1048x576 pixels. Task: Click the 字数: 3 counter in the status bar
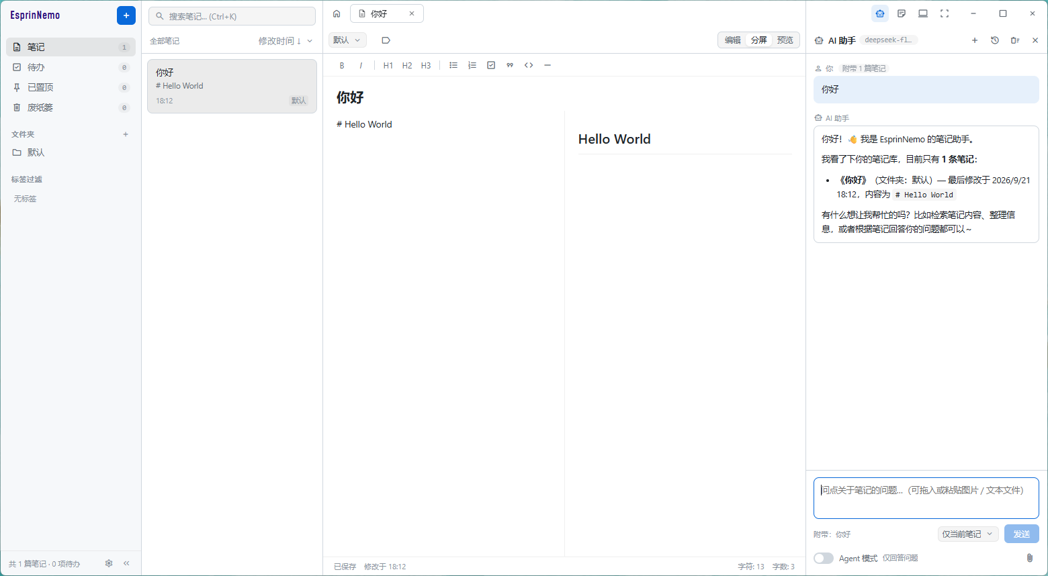point(783,567)
